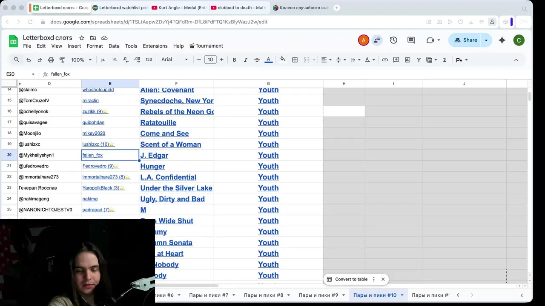This screenshot has height=306, width=545.
Task: Open the Format menu
Action: click(x=95, y=46)
